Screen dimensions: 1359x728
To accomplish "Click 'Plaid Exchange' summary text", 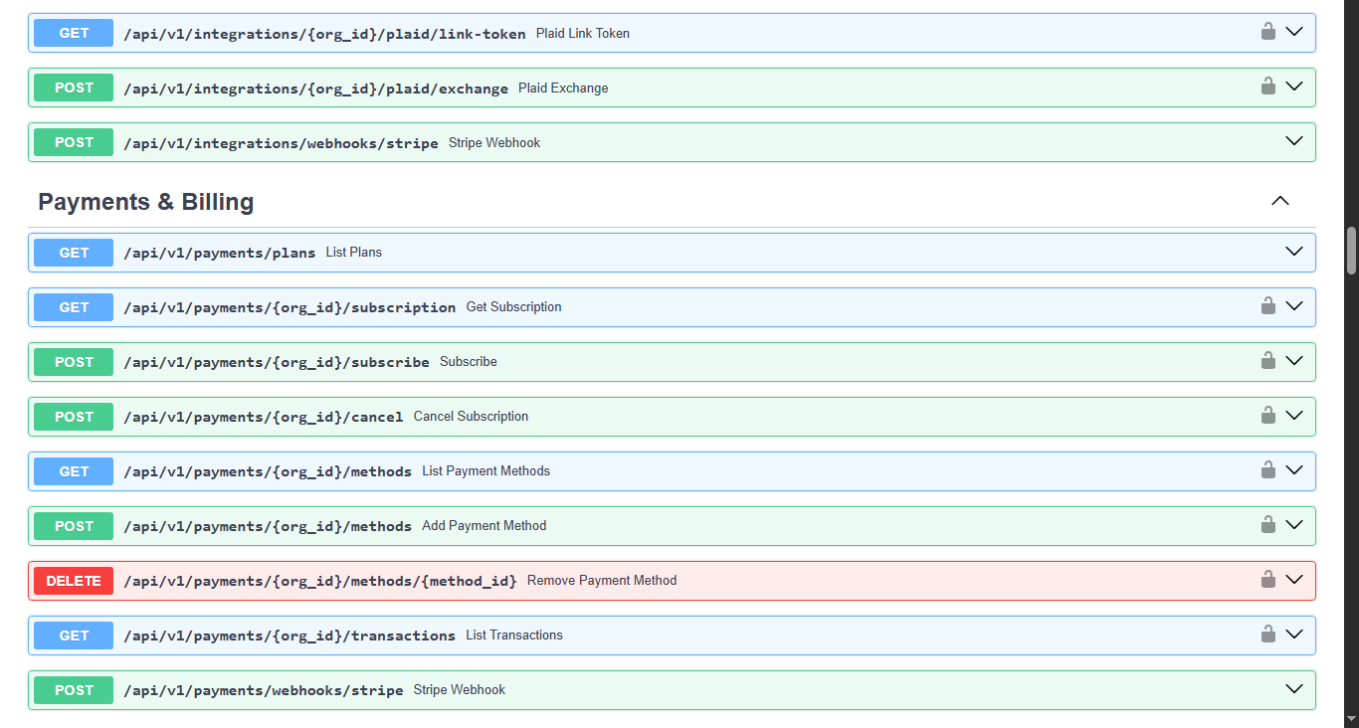I will pyautogui.click(x=563, y=88).
